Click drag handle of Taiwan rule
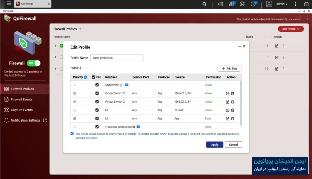Image resolution: width=312 pixels, height=179 pixels. [x=75, y=110]
